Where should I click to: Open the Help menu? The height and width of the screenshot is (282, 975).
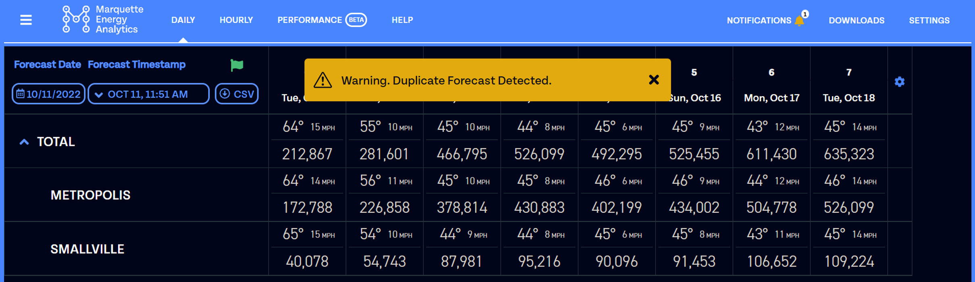pos(402,20)
